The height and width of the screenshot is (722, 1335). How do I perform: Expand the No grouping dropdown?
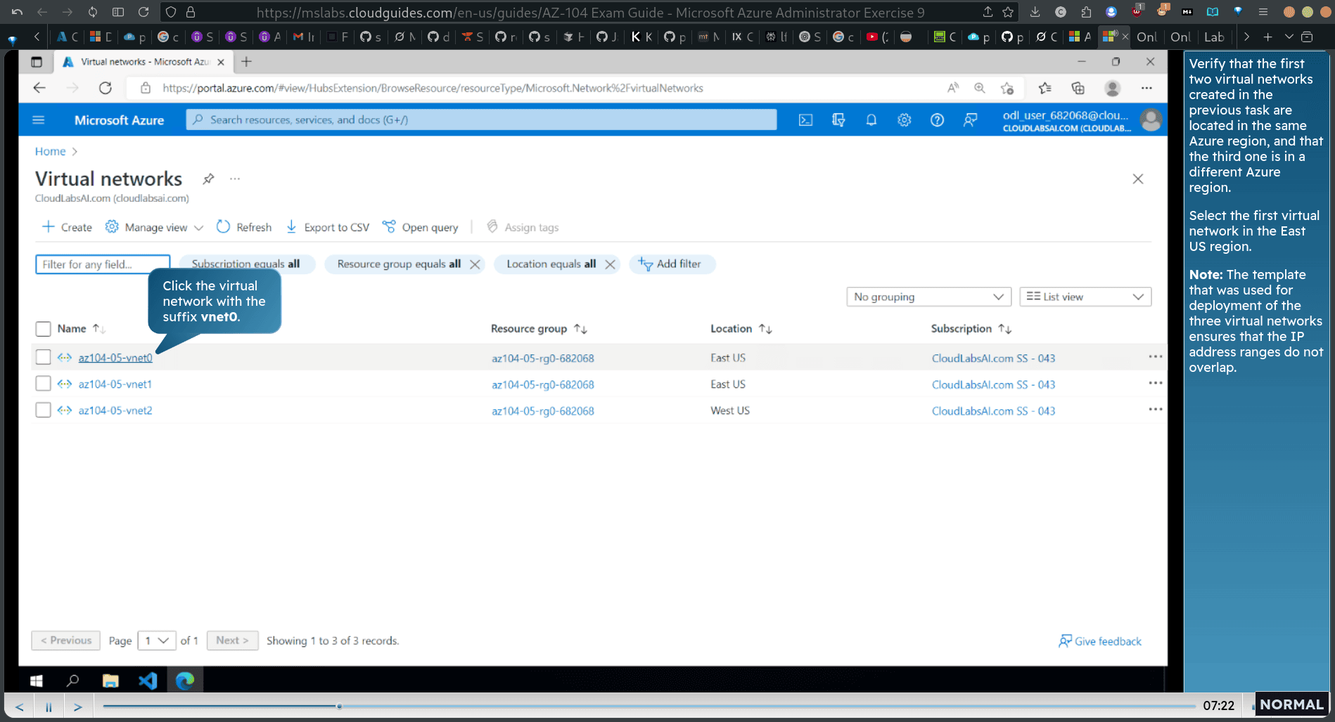point(928,297)
